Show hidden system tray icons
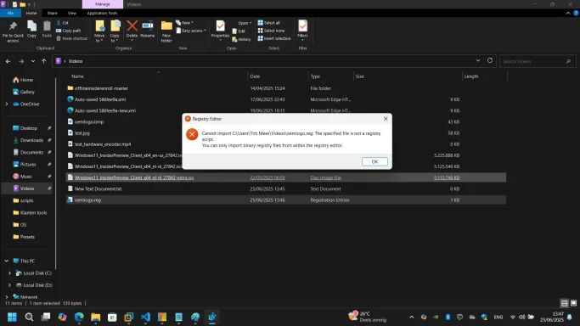 point(411,317)
